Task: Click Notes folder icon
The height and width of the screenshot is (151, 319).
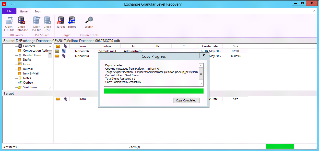Action: (x=20, y=78)
